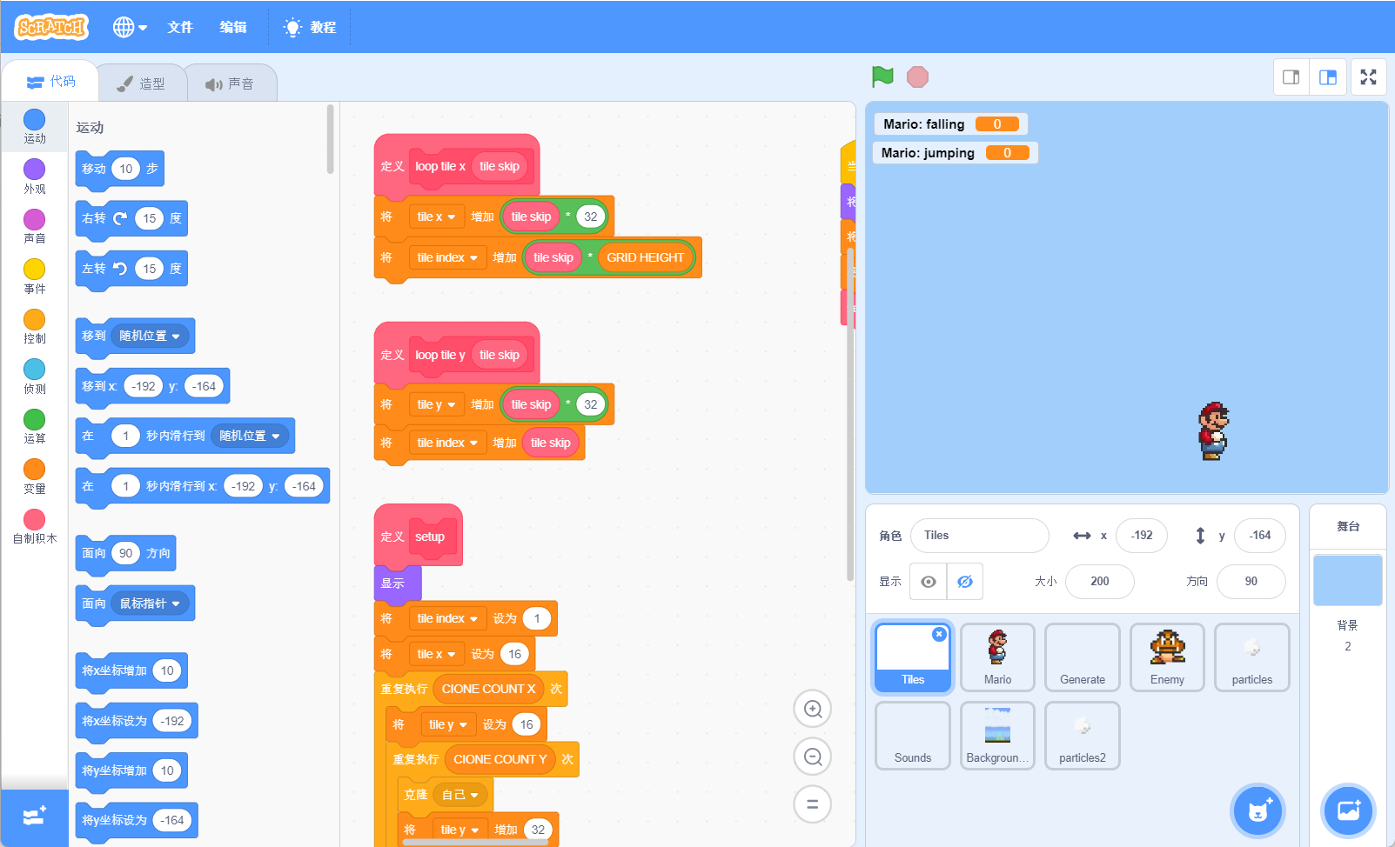Click the 定义 setup hat block
The width and height of the screenshot is (1395, 847).
[x=419, y=536]
